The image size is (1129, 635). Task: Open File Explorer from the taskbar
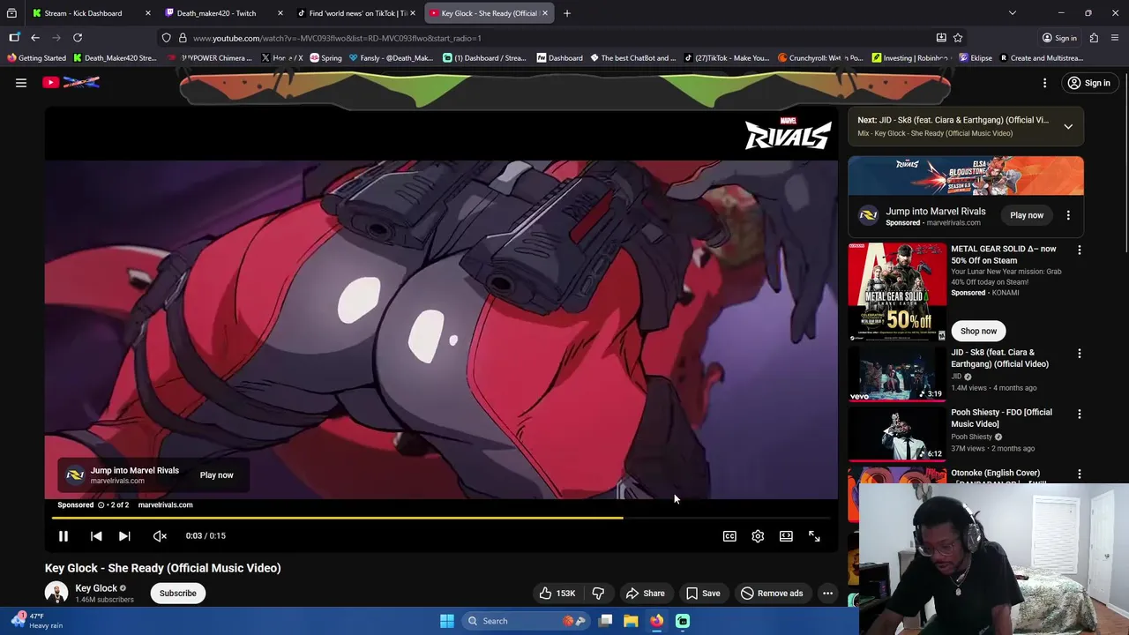(631, 621)
